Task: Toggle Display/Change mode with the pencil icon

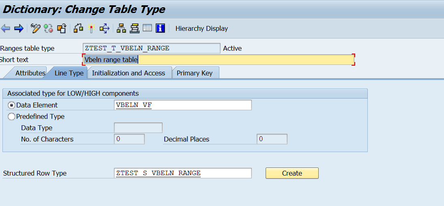Action: pos(36,28)
